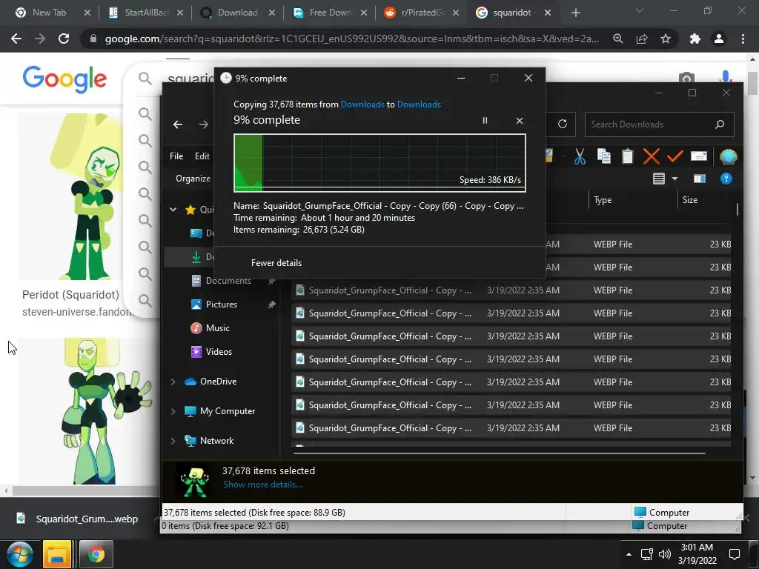Click the Explorer refresh icon

click(562, 124)
